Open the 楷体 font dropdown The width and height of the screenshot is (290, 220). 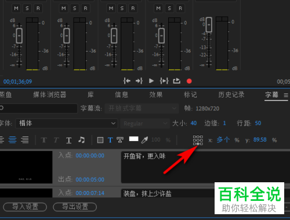pos(67,123)
